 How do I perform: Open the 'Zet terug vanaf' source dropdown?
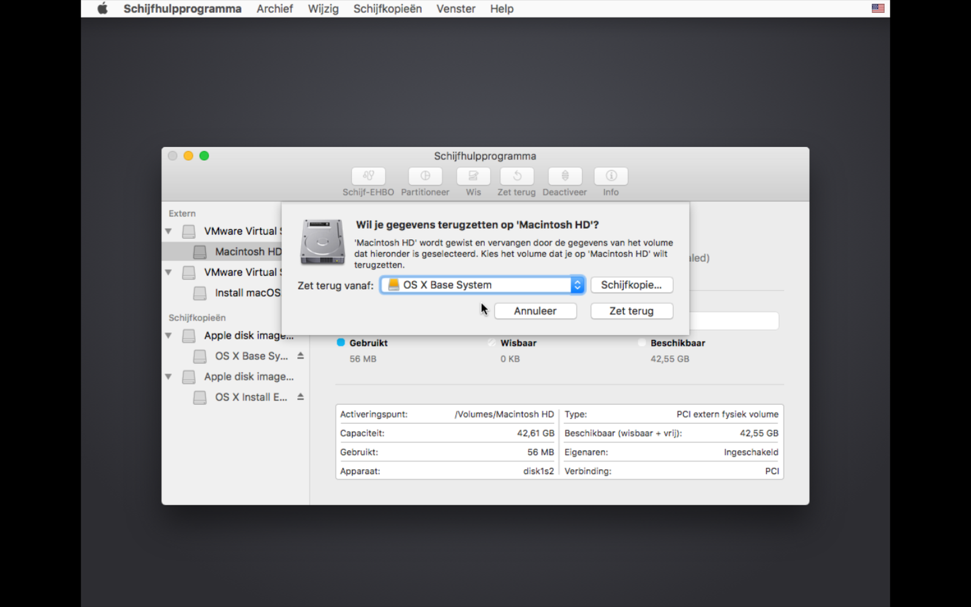482,285
